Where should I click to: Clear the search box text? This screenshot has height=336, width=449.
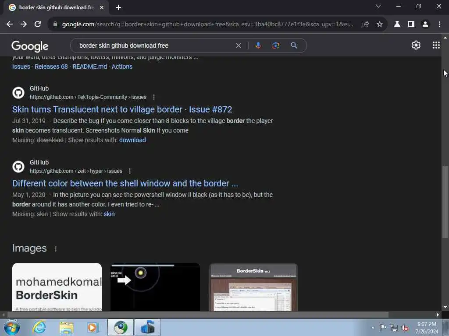pos(238,45)
